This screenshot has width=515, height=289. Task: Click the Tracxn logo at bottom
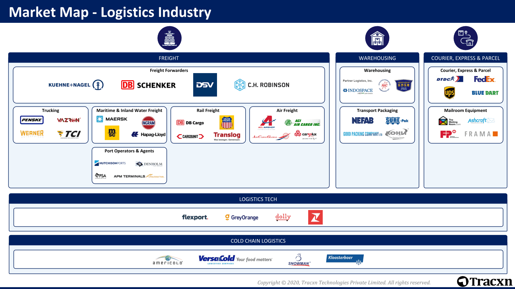tap(484, 281)
